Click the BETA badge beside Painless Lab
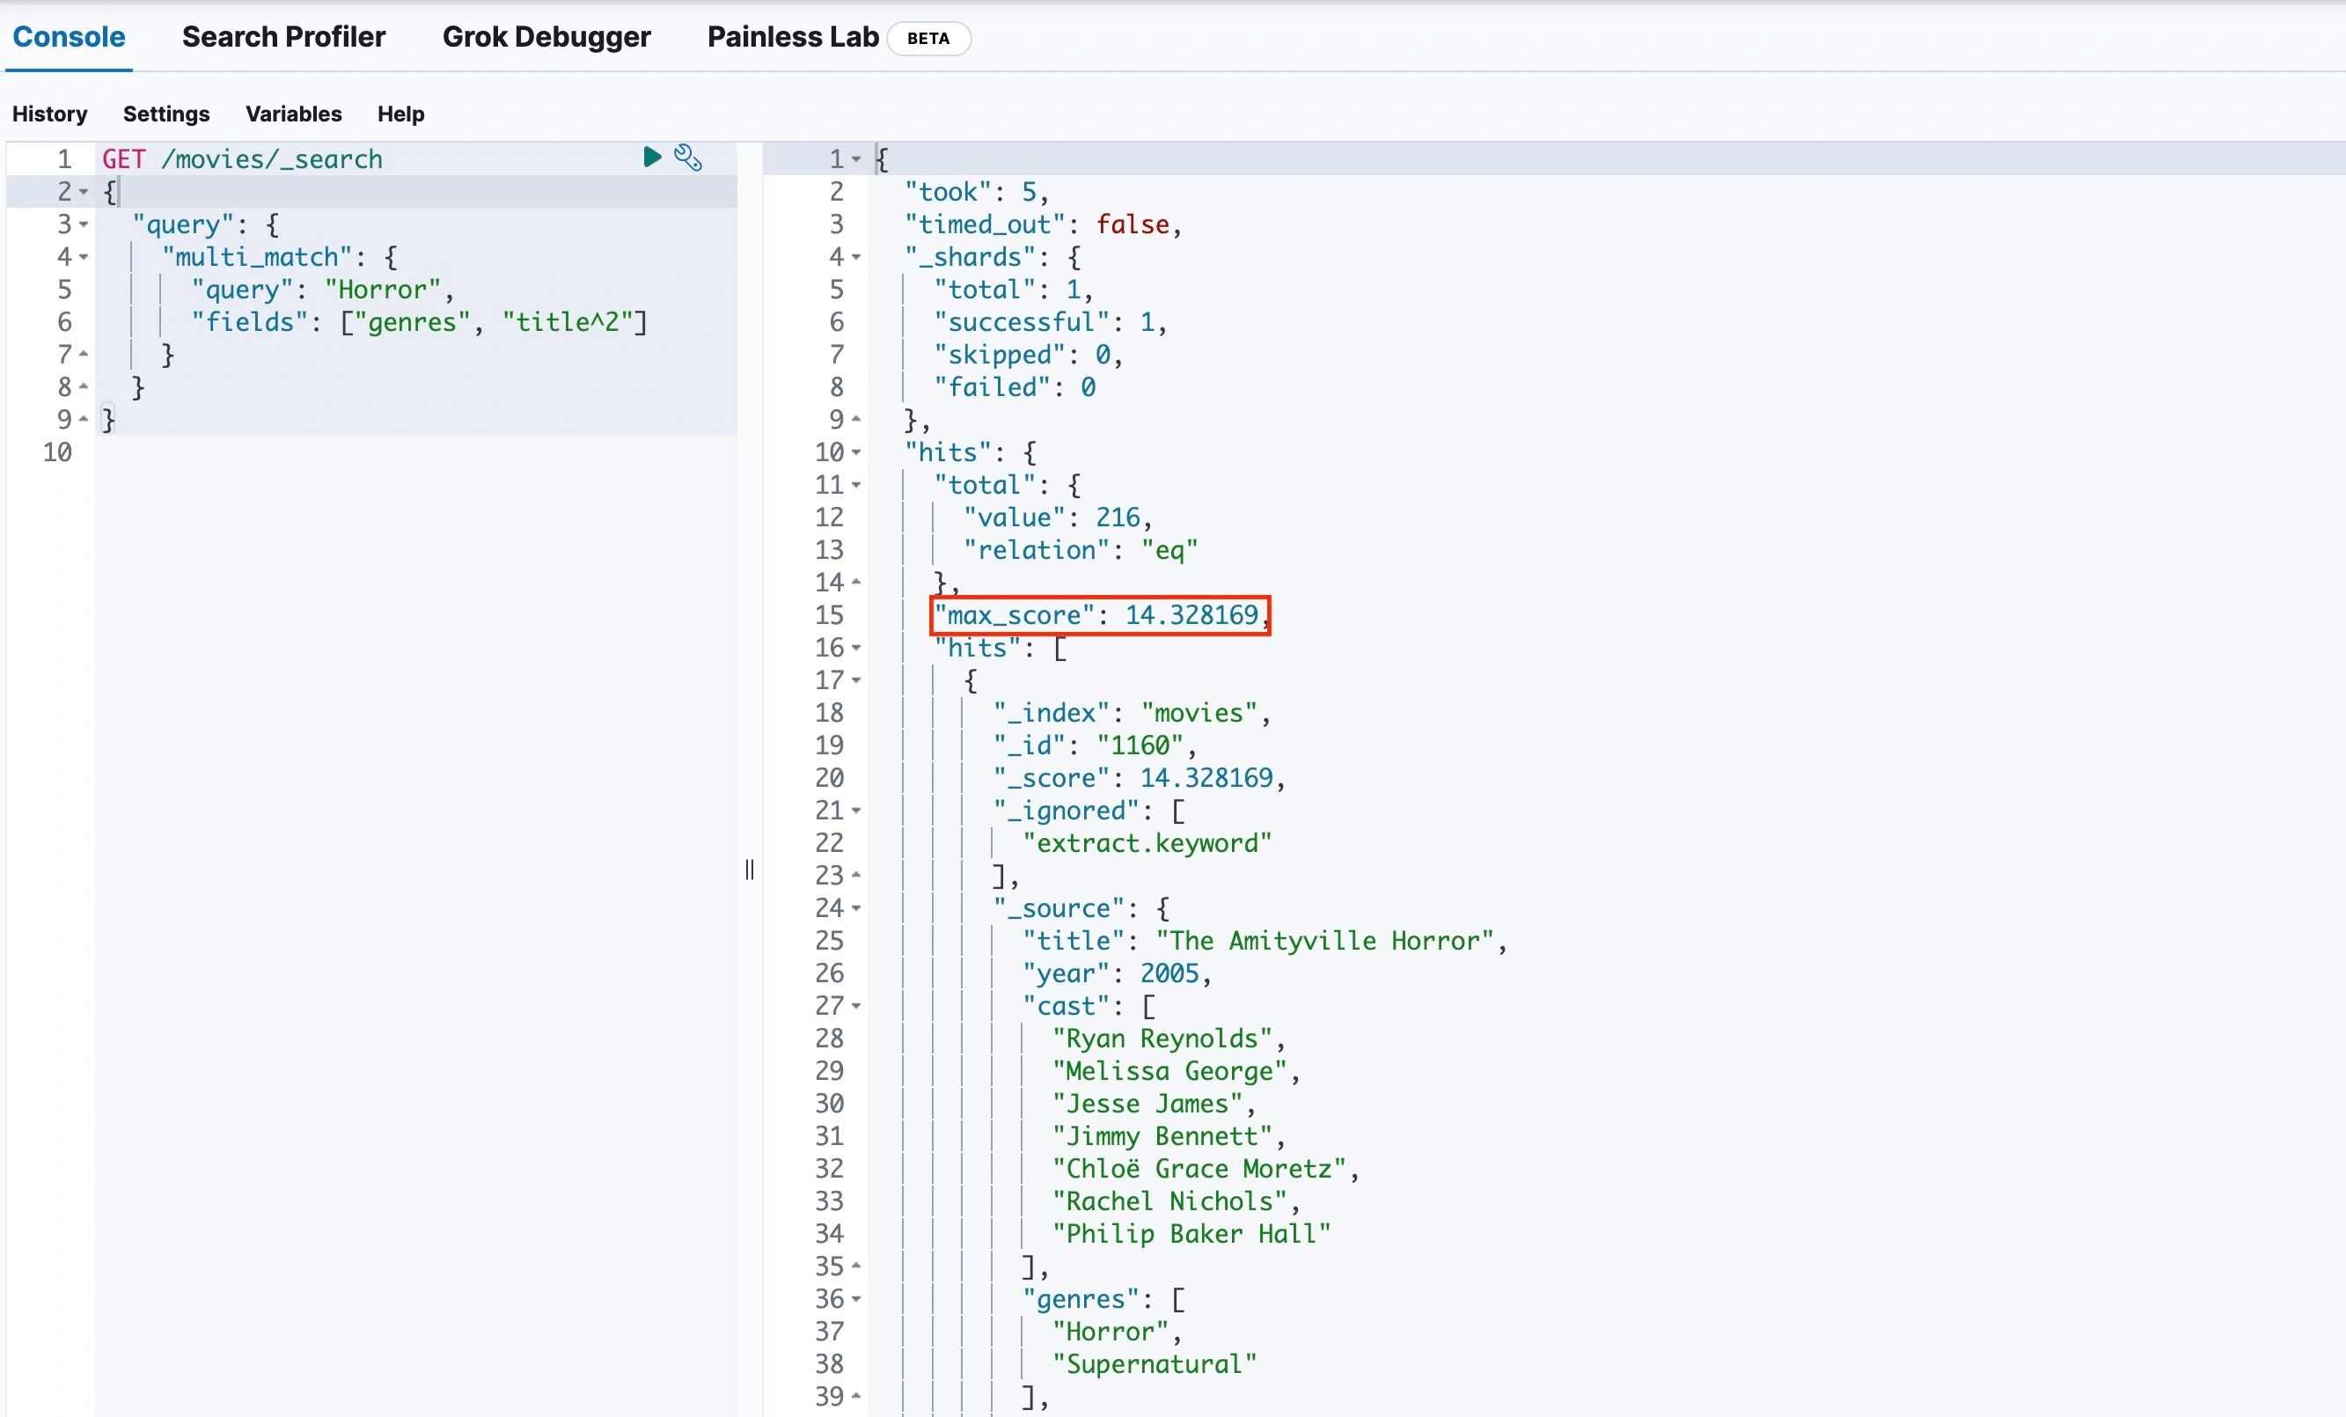 click(x=927, y=38)
